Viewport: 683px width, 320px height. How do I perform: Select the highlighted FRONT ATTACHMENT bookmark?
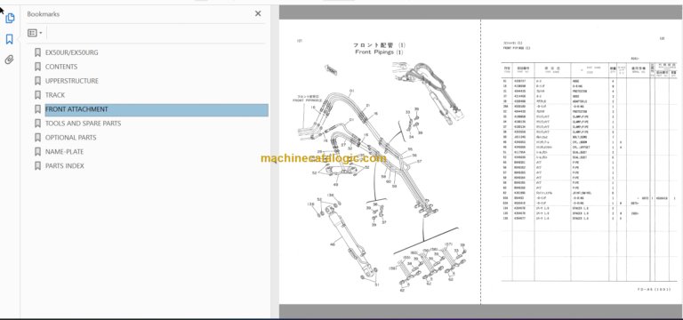point(157,109)
